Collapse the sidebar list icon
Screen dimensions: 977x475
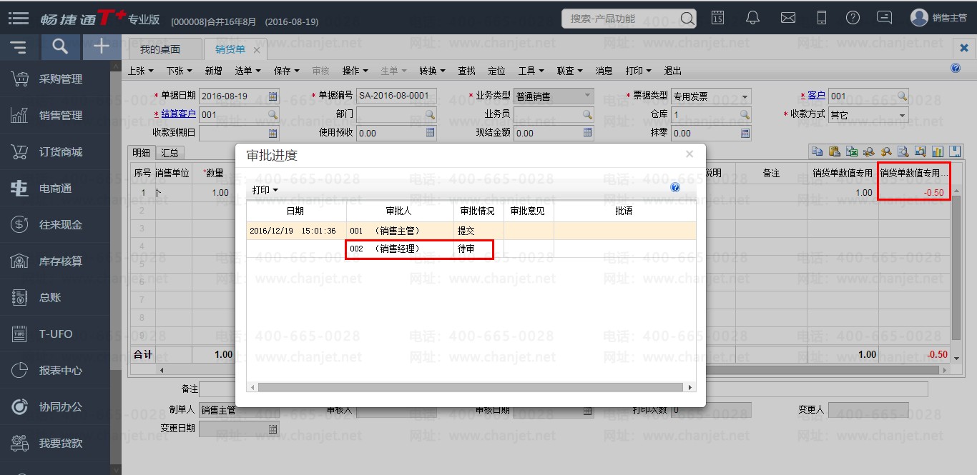(x=18, y=47)
